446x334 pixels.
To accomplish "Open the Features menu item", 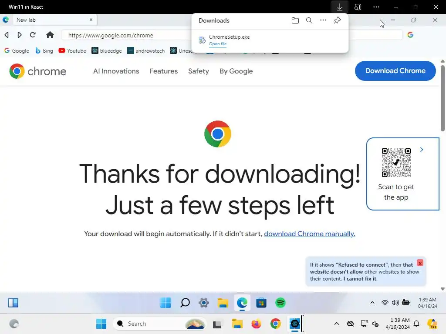I will pyautogui.click(x=164, y=71).
